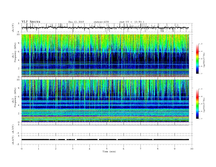Click time tick label '0' on x-axis
Viewport: 216px width, 167px height.
(x=22, y=149)
